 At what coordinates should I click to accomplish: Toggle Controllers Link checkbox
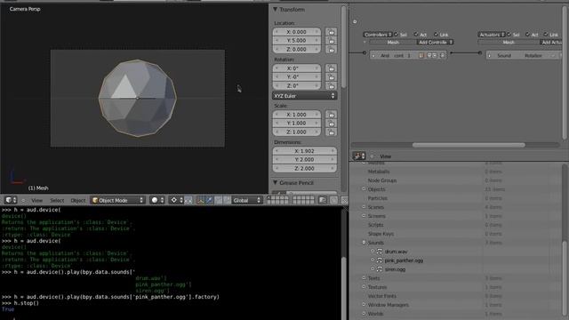click(x=437, y=35)
